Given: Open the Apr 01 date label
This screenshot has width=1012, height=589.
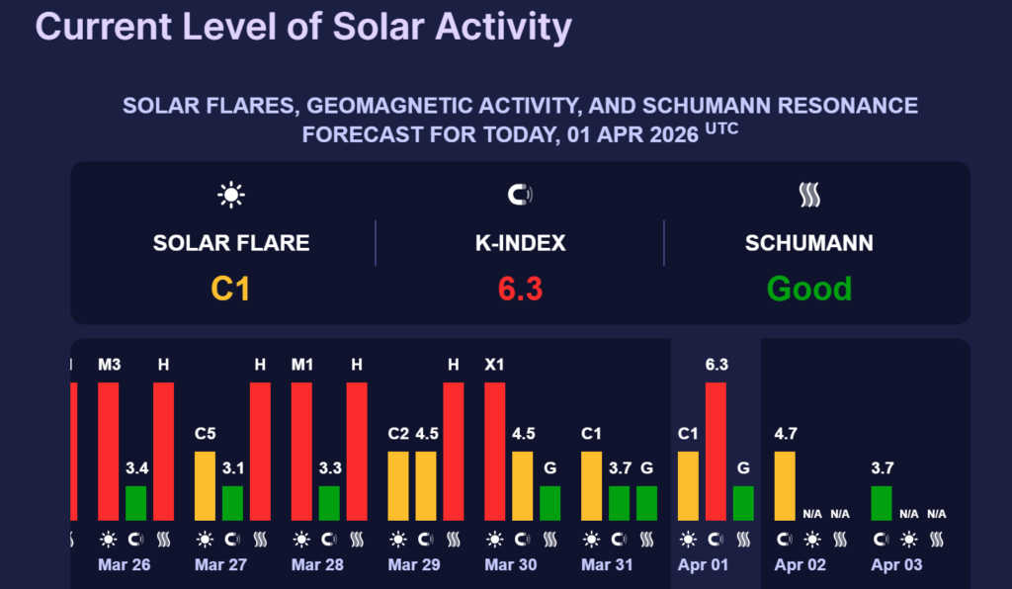Looking at the screenshot, I should [x=702, y=565].
